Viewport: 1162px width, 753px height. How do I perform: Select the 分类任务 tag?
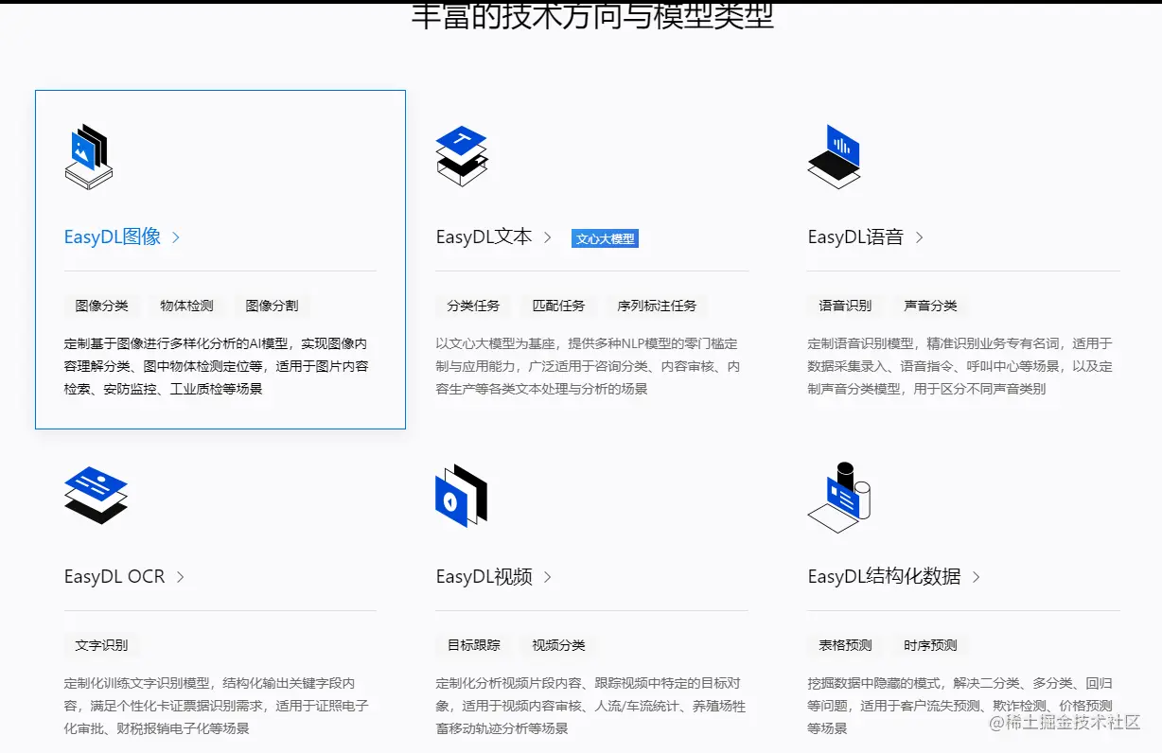pyautogui.click(x=474, y=306)
